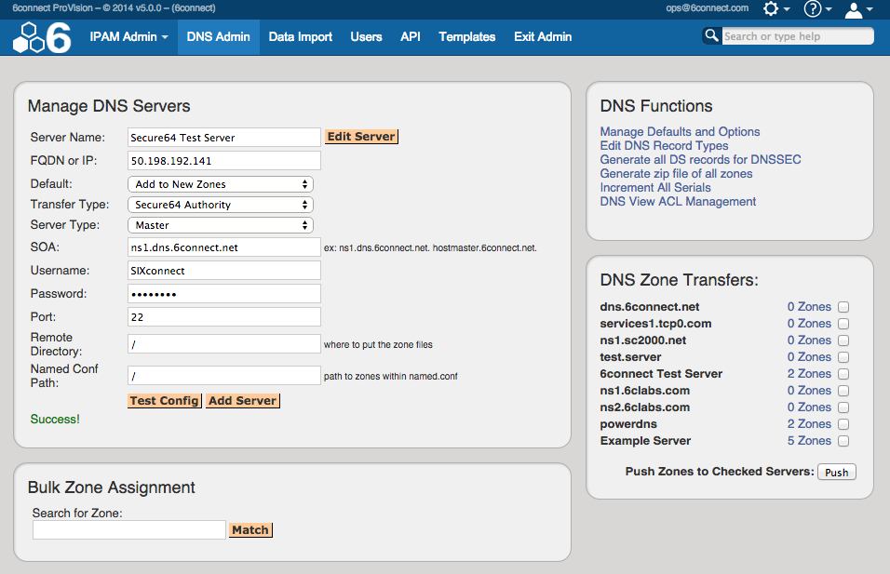Image resolution: width=890 pixels, height=574 pixels.
Task: Click the Add Server button
Action: pyautogui.click(x=242, y=401)
